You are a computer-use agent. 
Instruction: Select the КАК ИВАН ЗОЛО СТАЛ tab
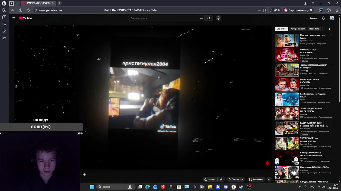[38, 3]
